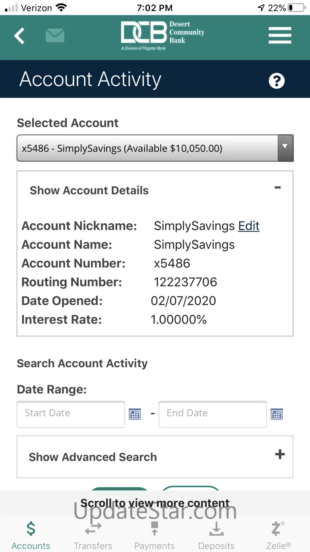Open the Selected Account dropdown
The image size is (310, 552).
155,148
